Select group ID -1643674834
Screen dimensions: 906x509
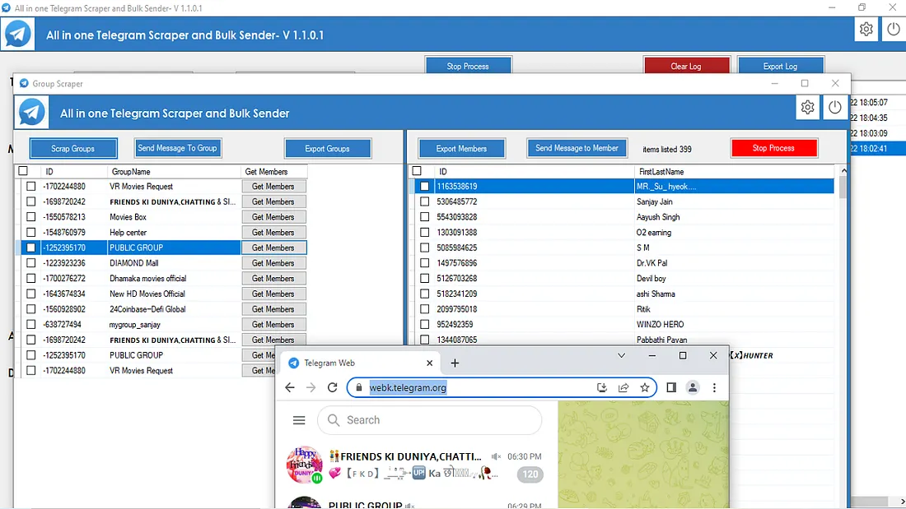point(64,294)
